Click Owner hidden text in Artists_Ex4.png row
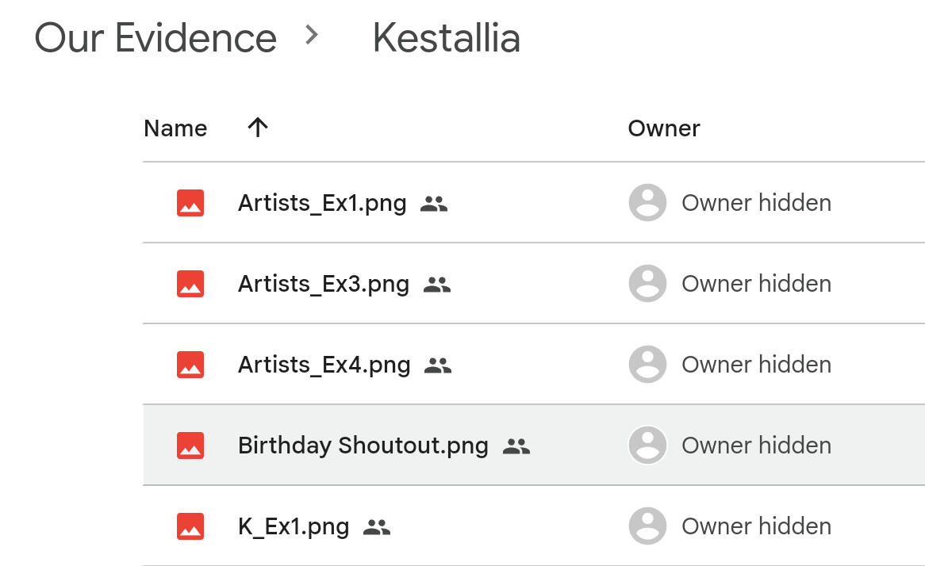The image size is (925, 566). 756,365
